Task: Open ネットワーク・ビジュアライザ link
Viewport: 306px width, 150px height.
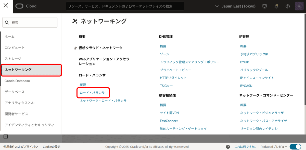Action: coord(262,113)
